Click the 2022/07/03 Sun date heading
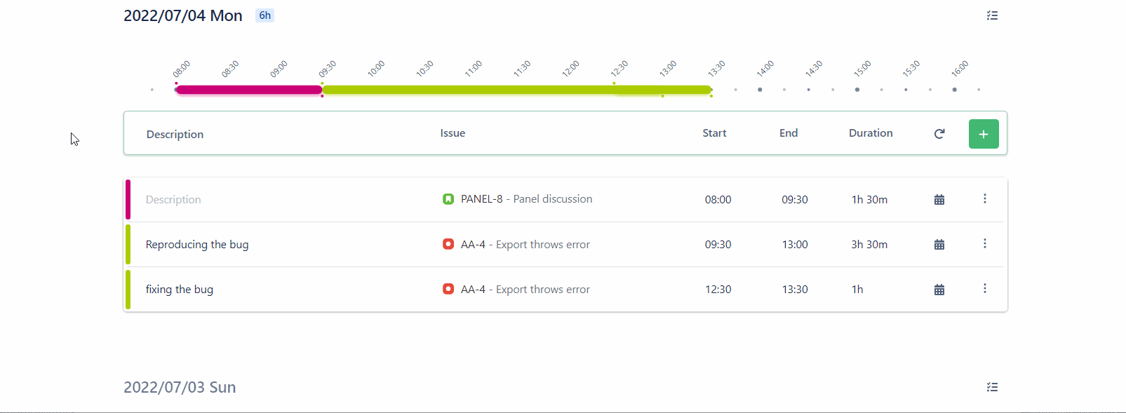This screenshot has height=413, width=1126. point(180,387)
